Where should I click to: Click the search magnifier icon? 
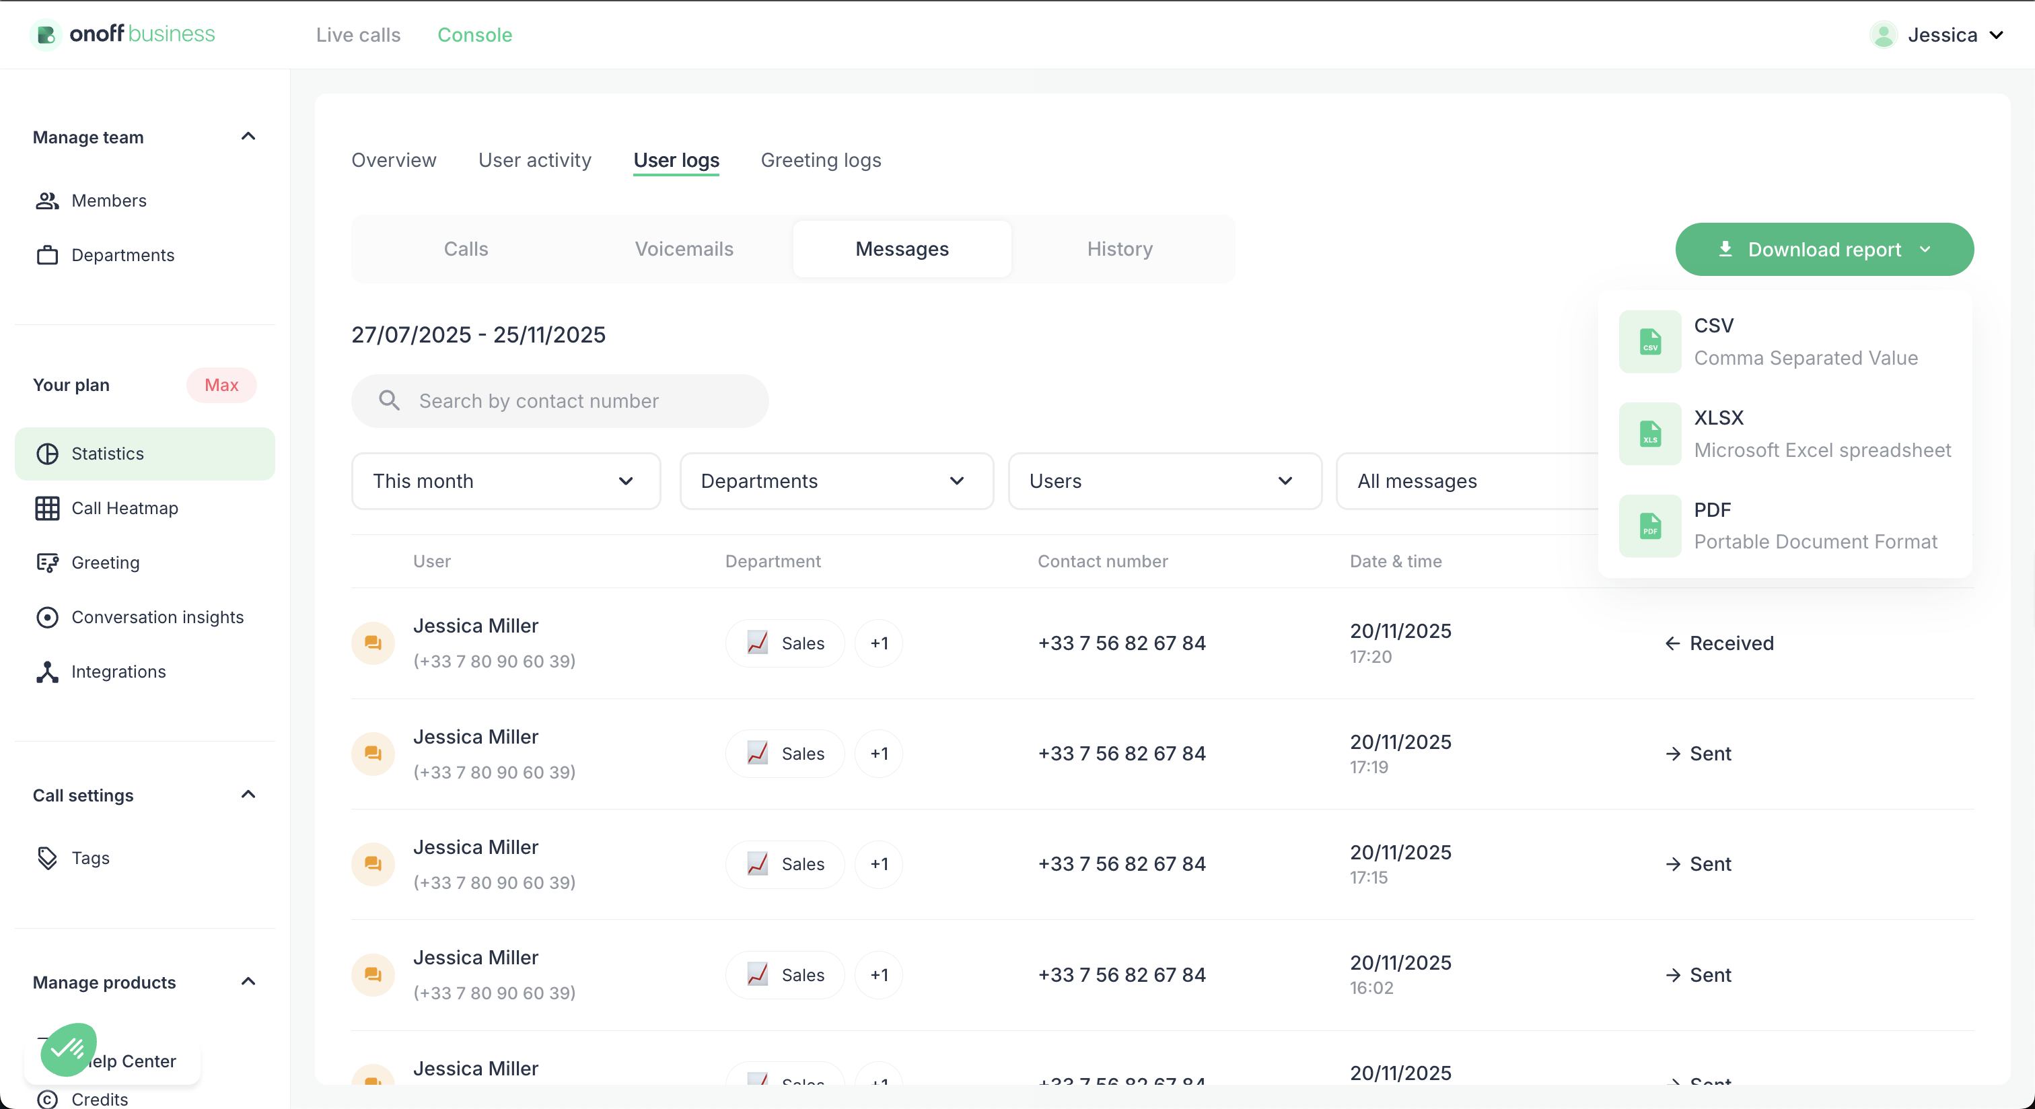point(389,400)
